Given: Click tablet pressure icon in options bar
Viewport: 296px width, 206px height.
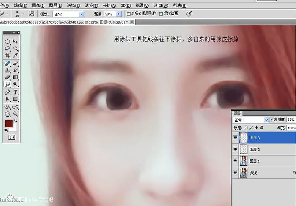Looking at the screenshot, I should (x=189, y=14).
